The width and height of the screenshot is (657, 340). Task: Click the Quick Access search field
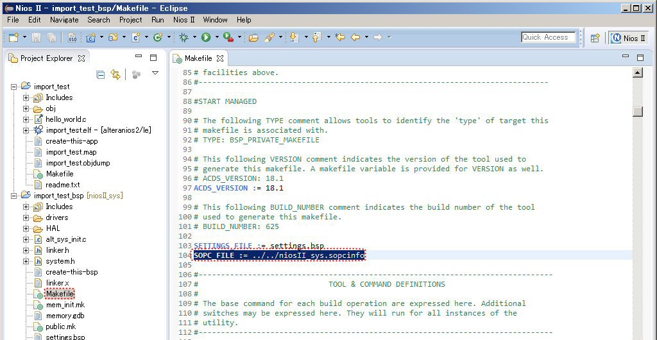click(547, 38)
